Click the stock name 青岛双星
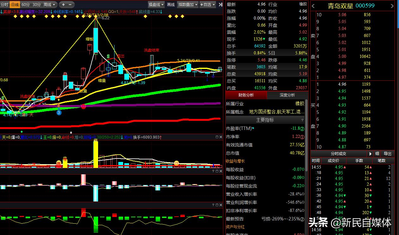This screenshot has width=399, height=235. click(340, 6)
